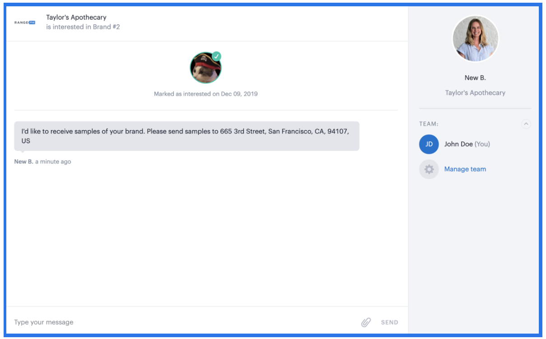Open the Manage team link
The height and width of the screenshot is (339, 546).
(465, 169)
